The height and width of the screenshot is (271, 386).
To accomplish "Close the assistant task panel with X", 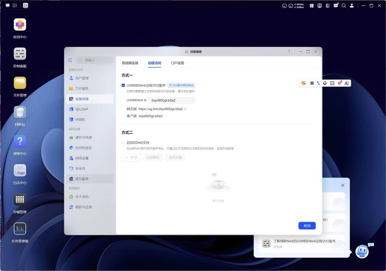I will pos(343,185).
